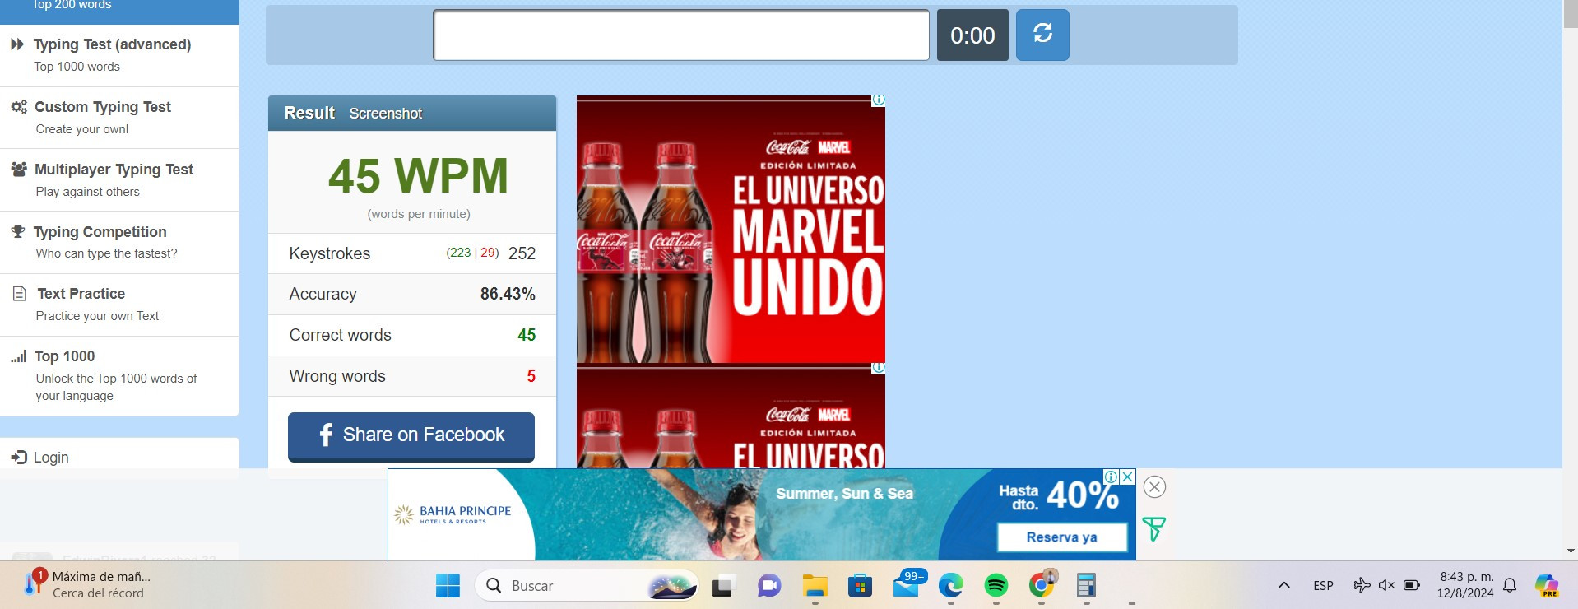The width and height of the screenshot is (1578, 609).
Task: Open Microsoft Store from the taskbar
Action: [860, 586]
